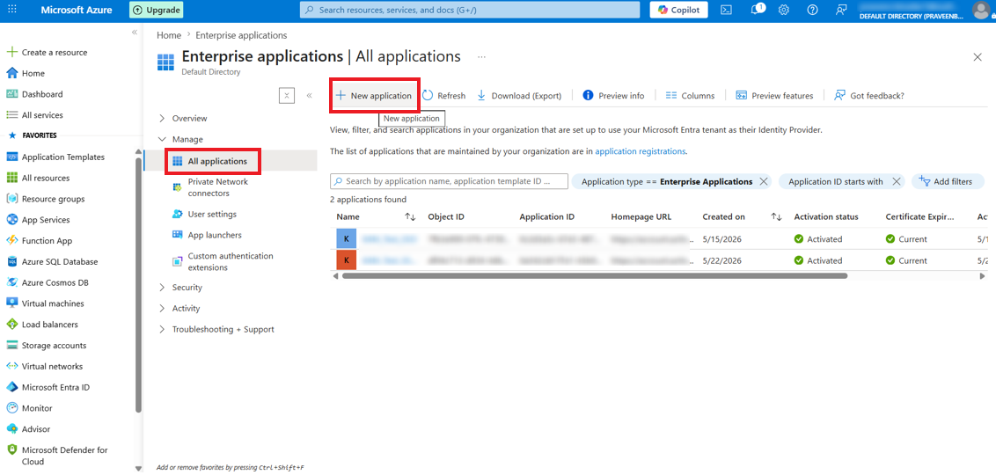Screen dimensions: 996x475
Task: Click the Copilot button
Action: 678,11
